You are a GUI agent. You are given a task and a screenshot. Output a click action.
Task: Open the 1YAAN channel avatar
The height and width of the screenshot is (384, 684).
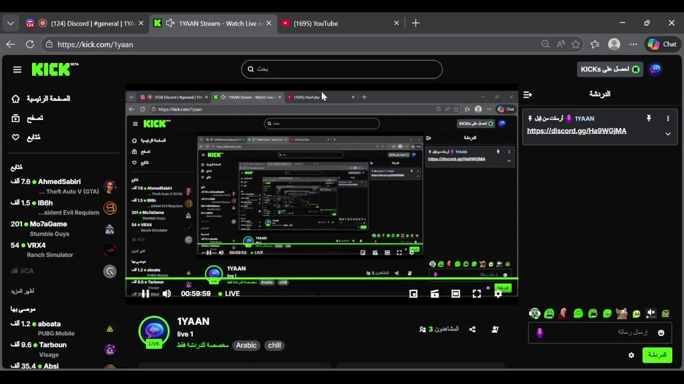coord(154,331)
